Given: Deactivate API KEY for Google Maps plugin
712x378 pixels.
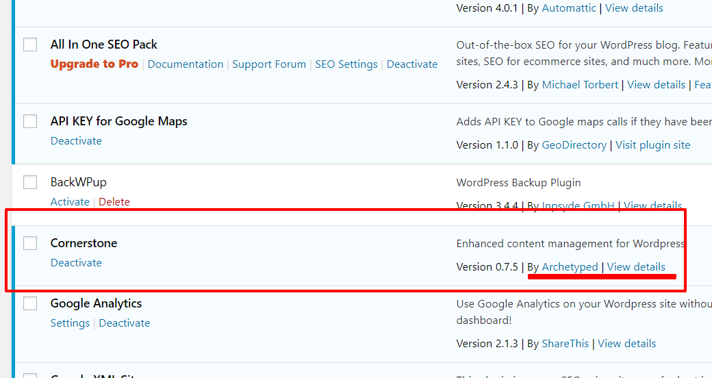Looking at the screenshot, I should point(76,141).
